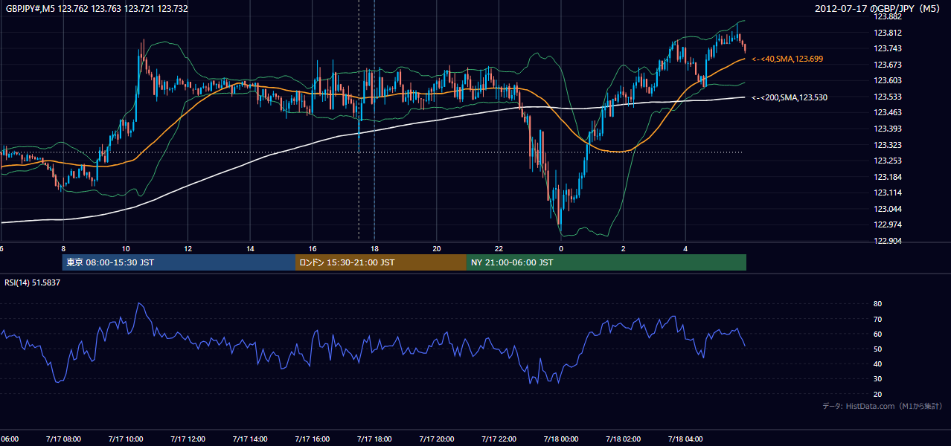Click RSI axis level 20

point(877,394)
